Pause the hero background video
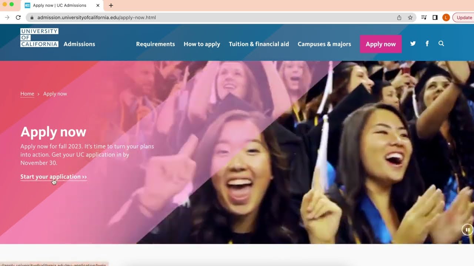Screen dimensions: 474x266 click(x=467, y=229)
